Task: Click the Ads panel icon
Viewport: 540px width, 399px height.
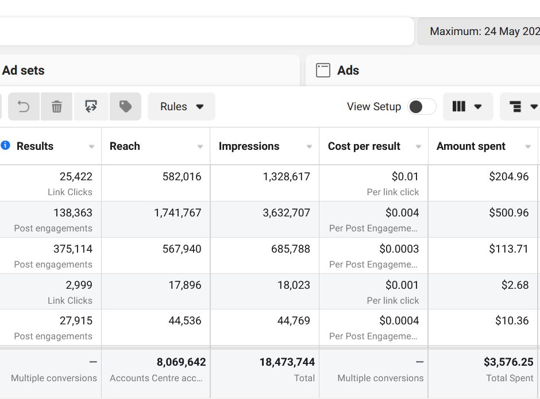Action: click(323, 71)
